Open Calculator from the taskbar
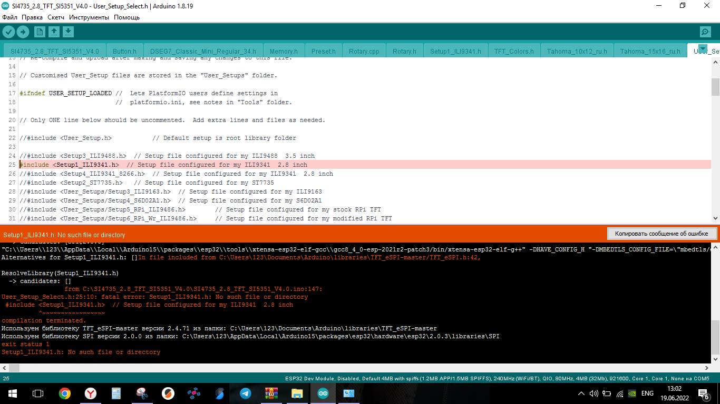The width and height of the screenshot is (720, 404). point(116,393)
